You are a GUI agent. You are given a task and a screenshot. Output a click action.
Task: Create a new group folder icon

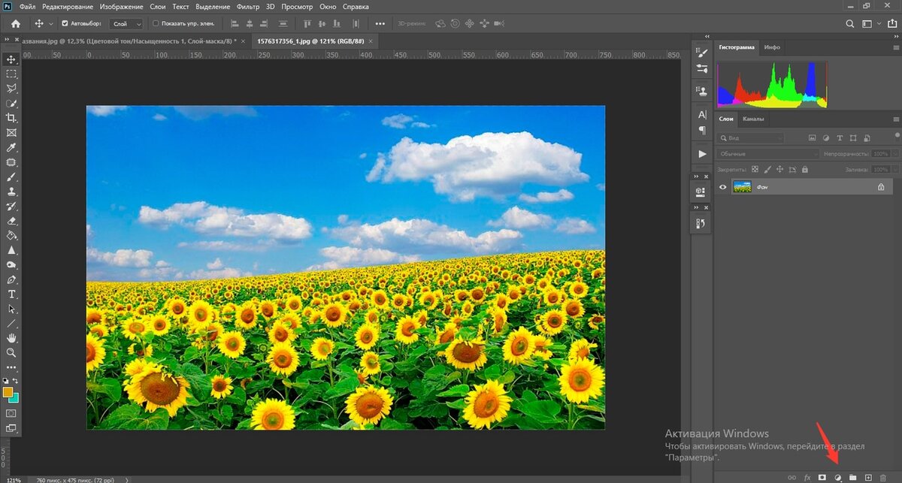point(852,477)
